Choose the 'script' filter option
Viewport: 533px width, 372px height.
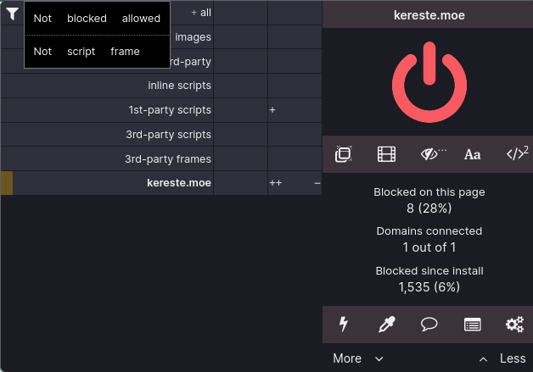[x=81, y=52]
